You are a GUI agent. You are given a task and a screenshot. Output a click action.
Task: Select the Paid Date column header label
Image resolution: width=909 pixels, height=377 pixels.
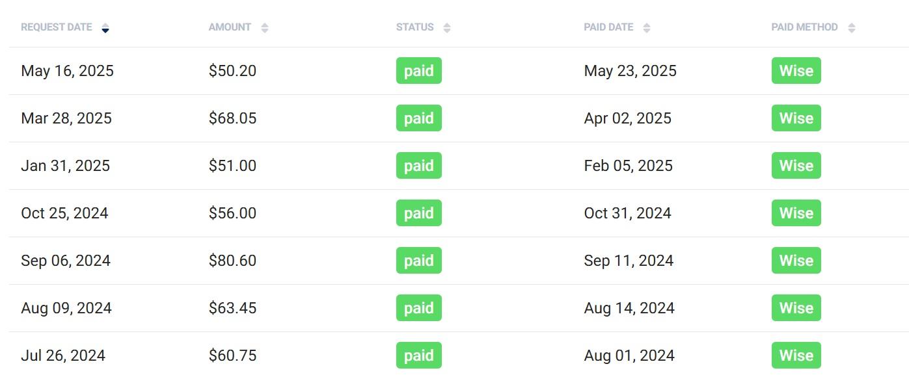point(608,27)
